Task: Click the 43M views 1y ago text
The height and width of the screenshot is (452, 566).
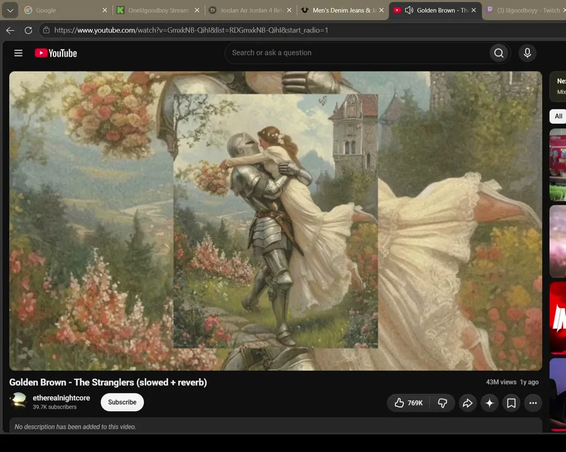Action: click(512, 382)
